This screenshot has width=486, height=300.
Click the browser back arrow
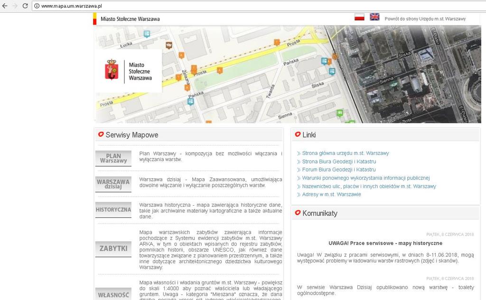5,6
